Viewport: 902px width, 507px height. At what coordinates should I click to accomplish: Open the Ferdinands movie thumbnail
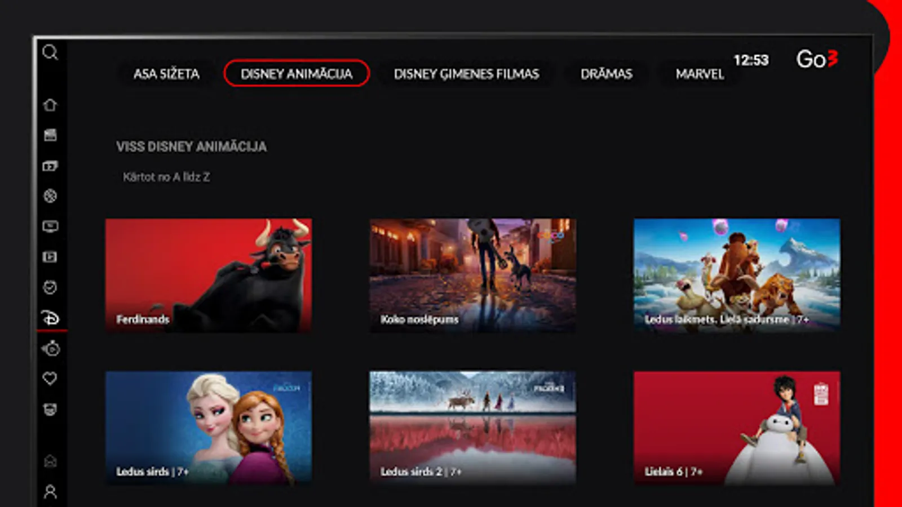tap(209, 275)
